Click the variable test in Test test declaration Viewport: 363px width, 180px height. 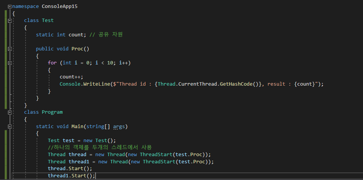point(69,141)
